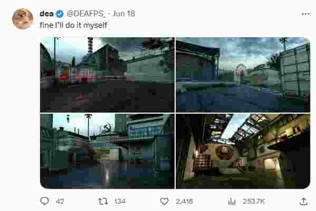Screen dimensions: 316x211
Task: Click the tweet text fine I'll do it myself
Action: pos(73,25)
